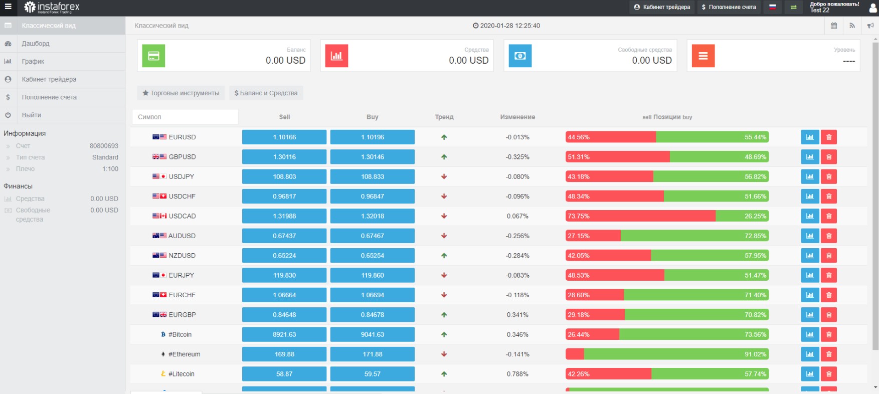Click #Ethereum positions bar 91.02%
Image resolution: width=879 pixels, height=394 pixels.
[667, 354]
